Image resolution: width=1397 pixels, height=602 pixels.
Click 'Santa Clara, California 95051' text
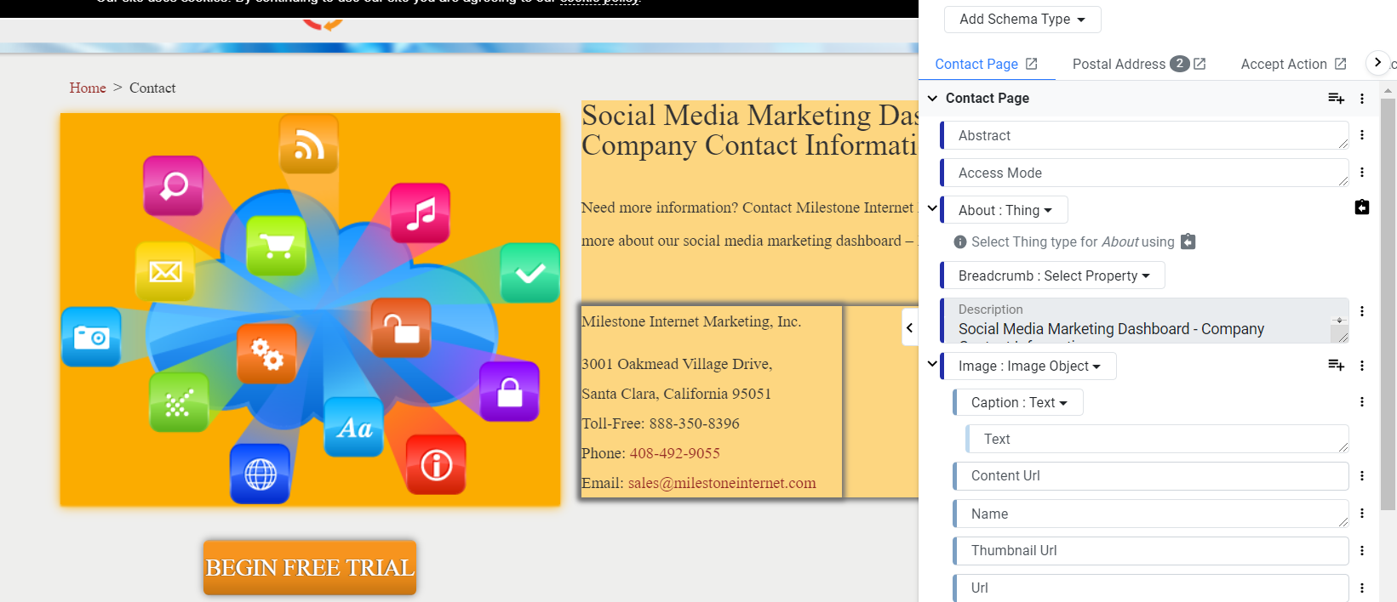[x=677, y=394]
